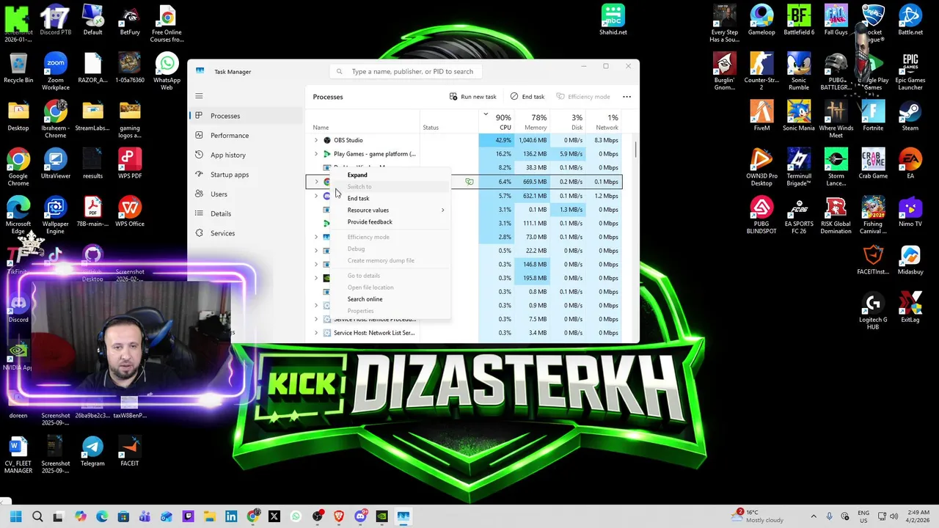Expand the process row showing 195.8 MB memory
The image size is (939, 528).
(316, 278)
